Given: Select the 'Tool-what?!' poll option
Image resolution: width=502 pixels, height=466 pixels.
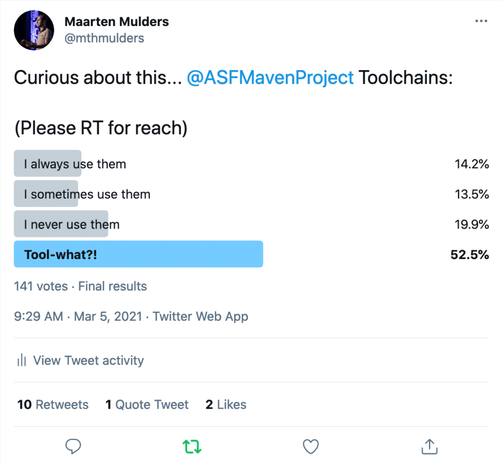Looking at the screenshot, I should (139, 254).
